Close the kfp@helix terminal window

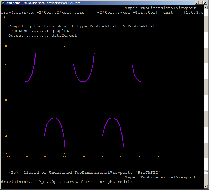pyautogui.click(x=205, y=3)
